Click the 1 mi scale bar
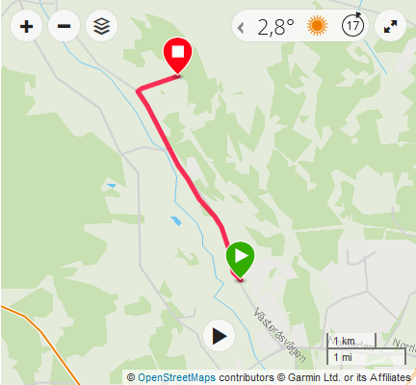 tap(366, 356)
